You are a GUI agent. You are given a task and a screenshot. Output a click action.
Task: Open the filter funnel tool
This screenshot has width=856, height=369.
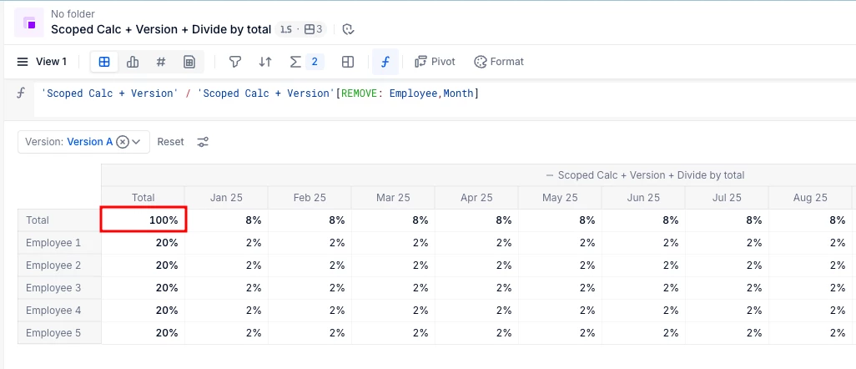coord(235,62)
